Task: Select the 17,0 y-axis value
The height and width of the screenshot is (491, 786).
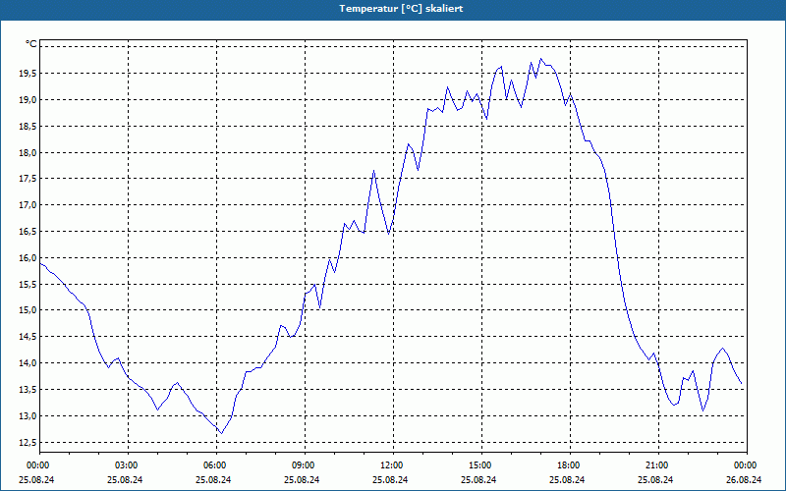Action: (28, 205)
